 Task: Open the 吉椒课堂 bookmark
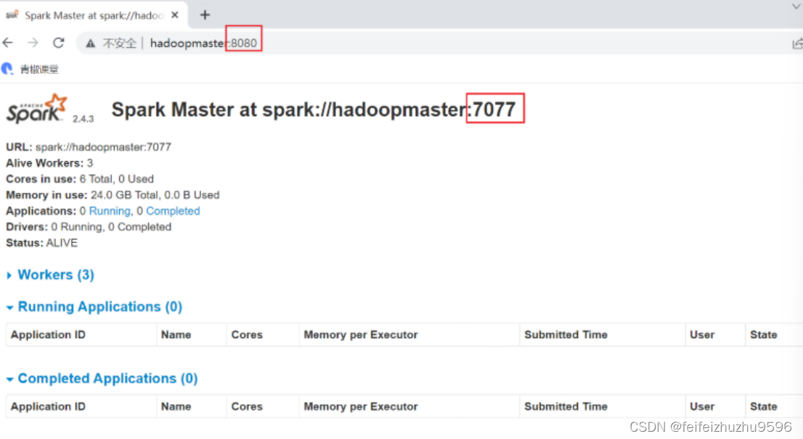point(30,69)
